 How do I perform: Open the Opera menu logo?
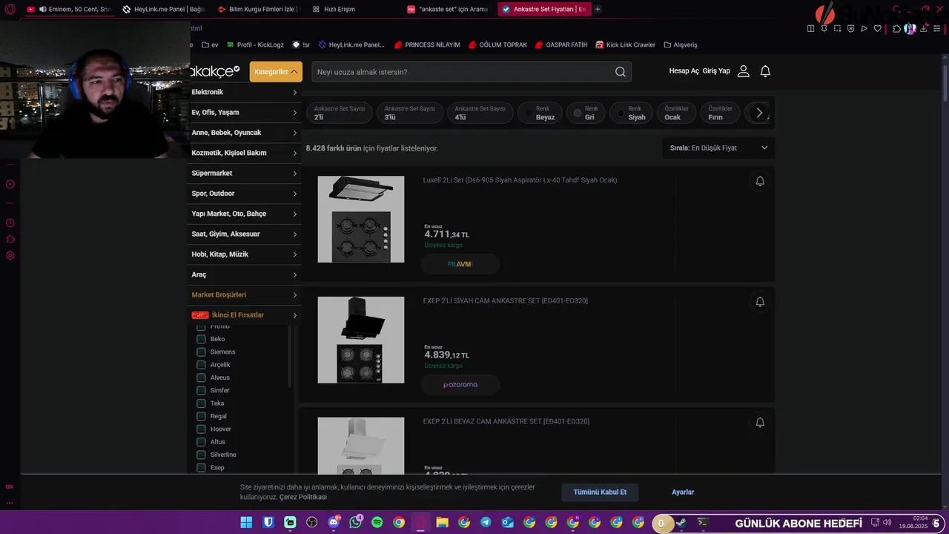tap(10, 10)
